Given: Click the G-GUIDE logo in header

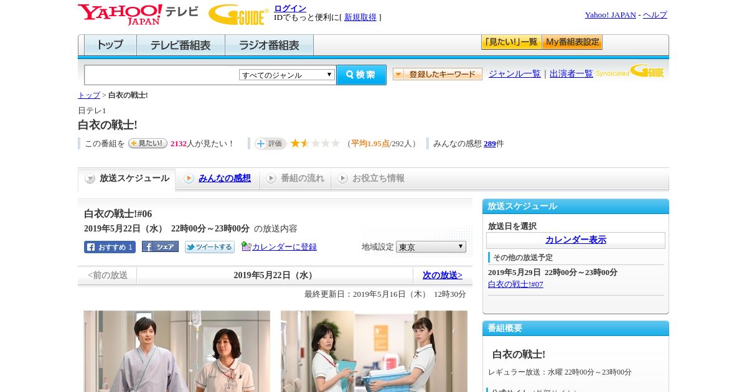Looking at the screenshot, I should 238,14.
